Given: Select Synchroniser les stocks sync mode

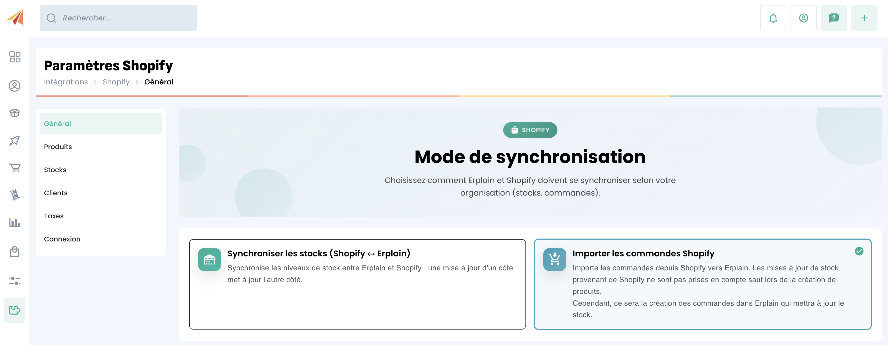Looking at the screenshot, I should 357,284.
